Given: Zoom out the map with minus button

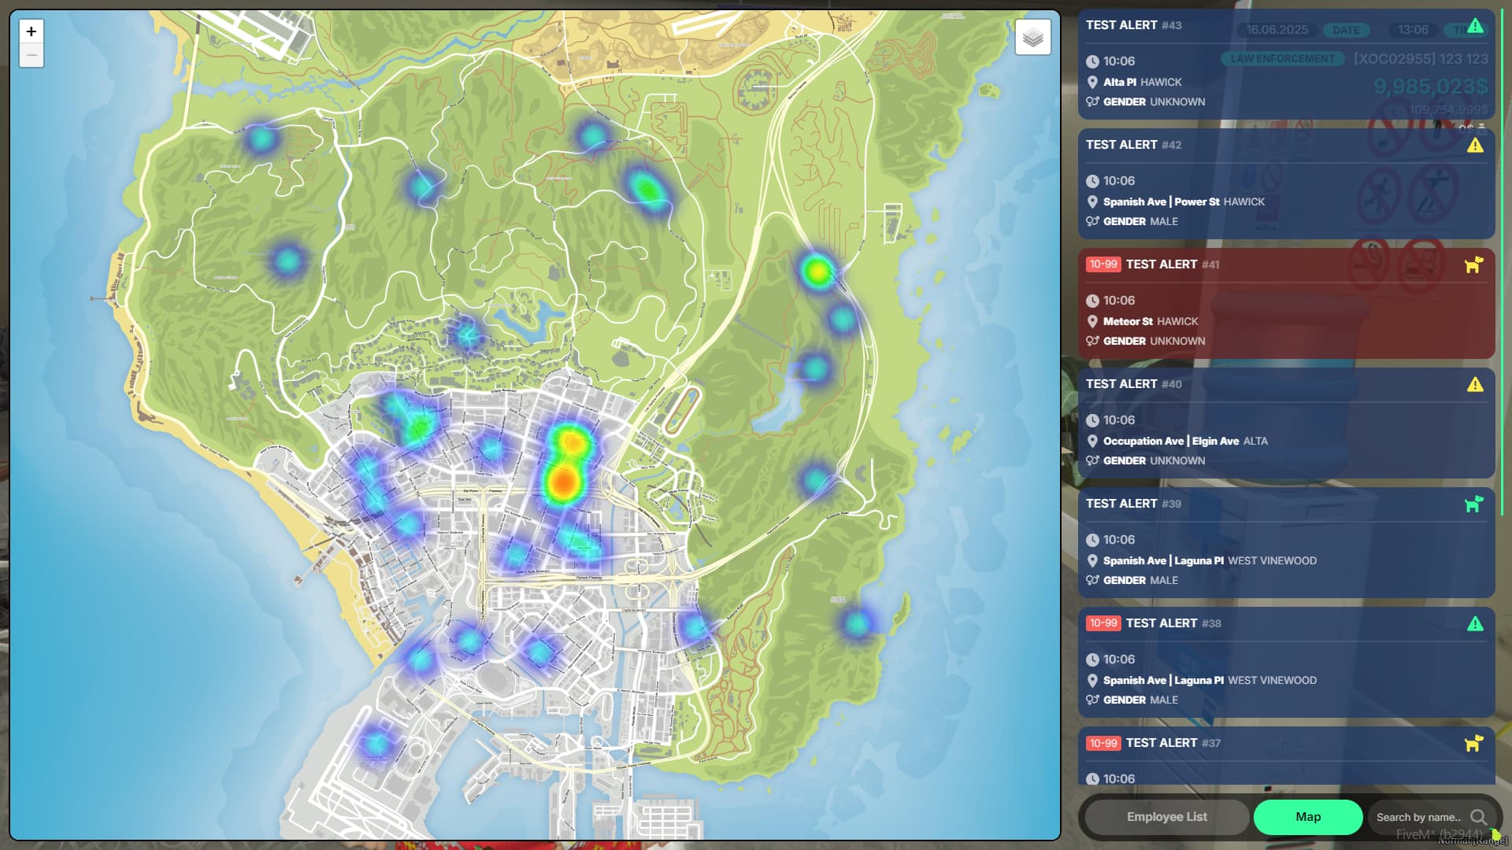Looking at the screenshot, I should click(31, 55).
